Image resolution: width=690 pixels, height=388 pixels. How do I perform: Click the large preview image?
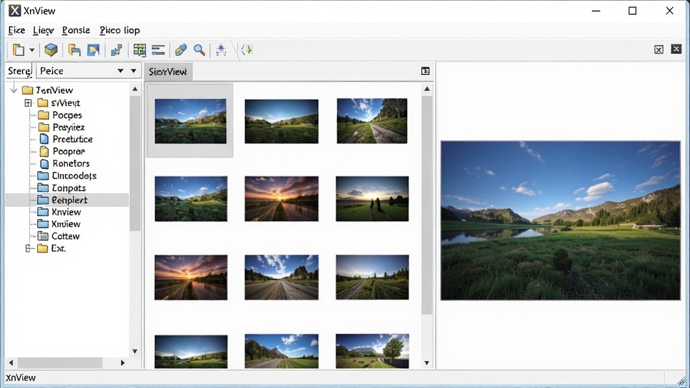pos(561,221)
